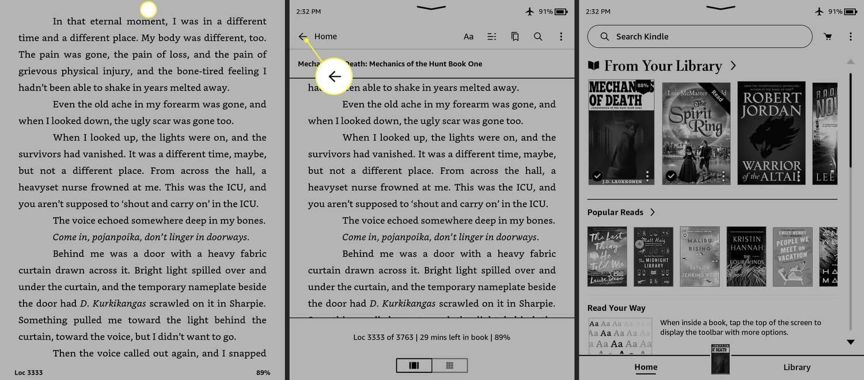Open the partially visible LEE book cover
The width and height of the screenshot is (864, 380).
point(825,134)
